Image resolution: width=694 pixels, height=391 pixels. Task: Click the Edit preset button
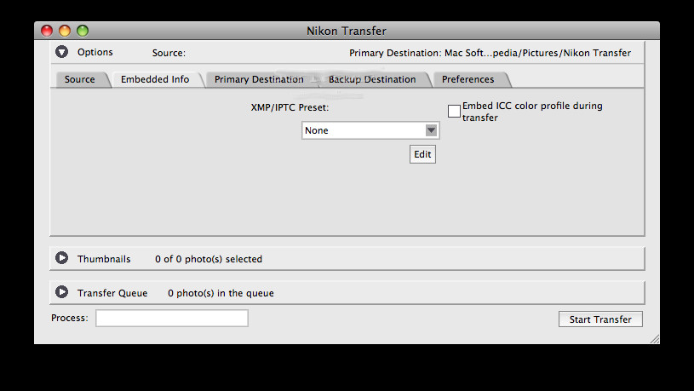pyautogui.click(x=422, y=154)
